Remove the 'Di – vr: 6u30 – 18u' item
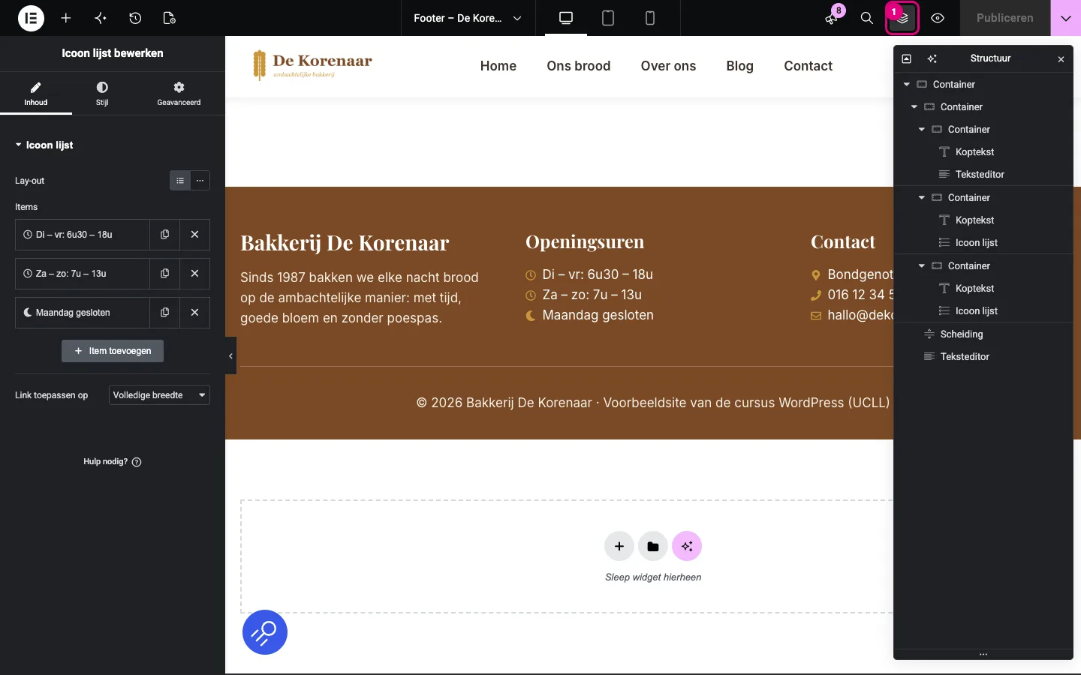This screenshot has width=1081, height=675. [x=194, y=235]
